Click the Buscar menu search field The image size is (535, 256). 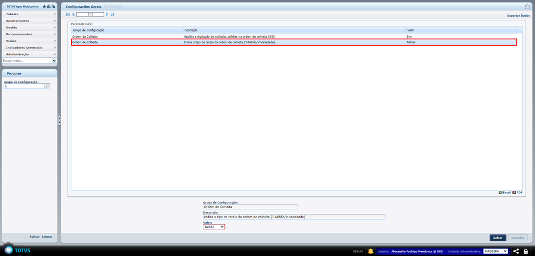(27, 61)
